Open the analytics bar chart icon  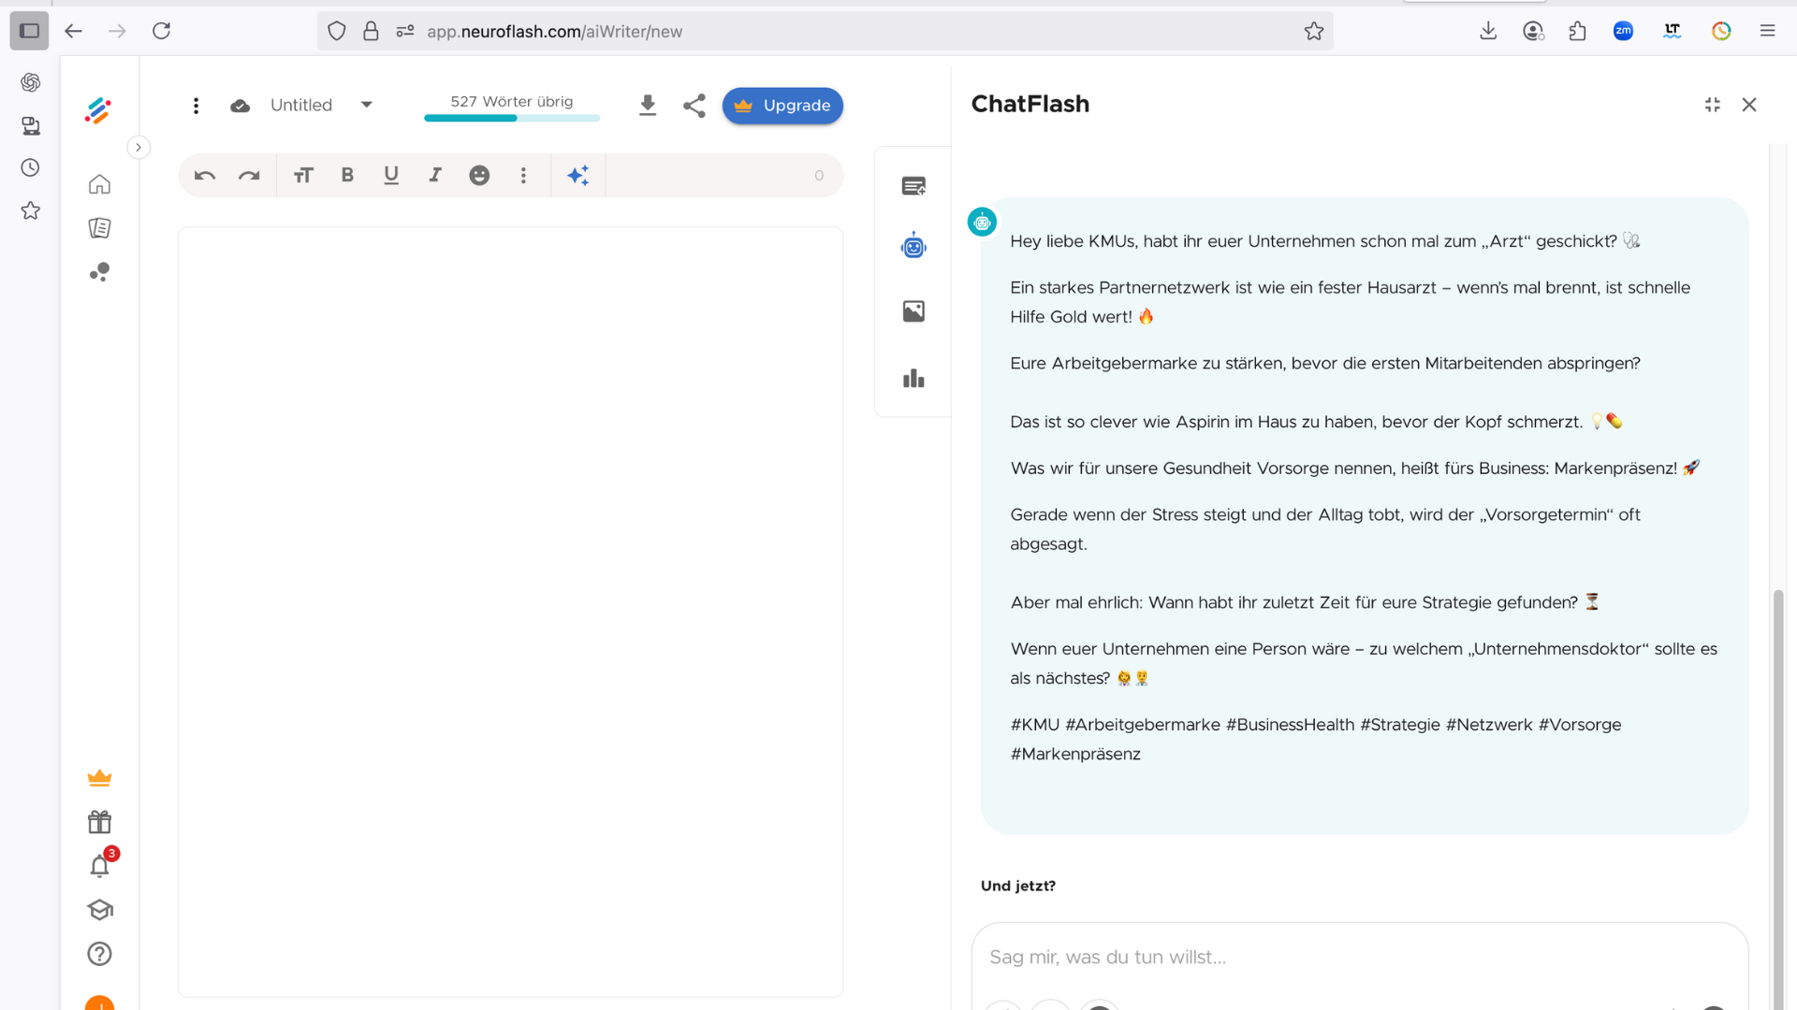(913, 379)
